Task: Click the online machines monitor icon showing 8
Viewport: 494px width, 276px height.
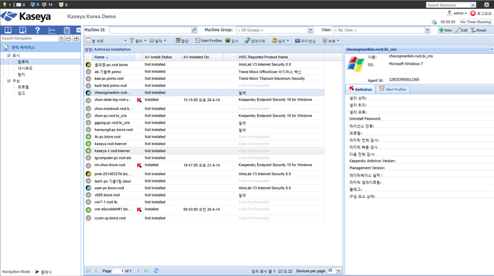Action: click(33, 5)
